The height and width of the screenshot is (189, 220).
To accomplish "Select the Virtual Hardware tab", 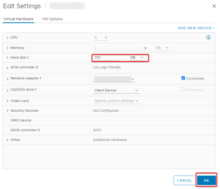I will coord(19,19).
